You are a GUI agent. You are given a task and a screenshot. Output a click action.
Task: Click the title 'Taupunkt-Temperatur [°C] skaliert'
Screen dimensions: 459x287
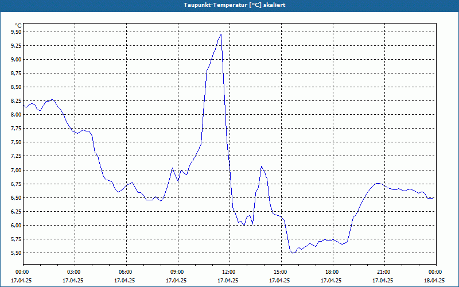pyautogui.click(x=235, y=5)
